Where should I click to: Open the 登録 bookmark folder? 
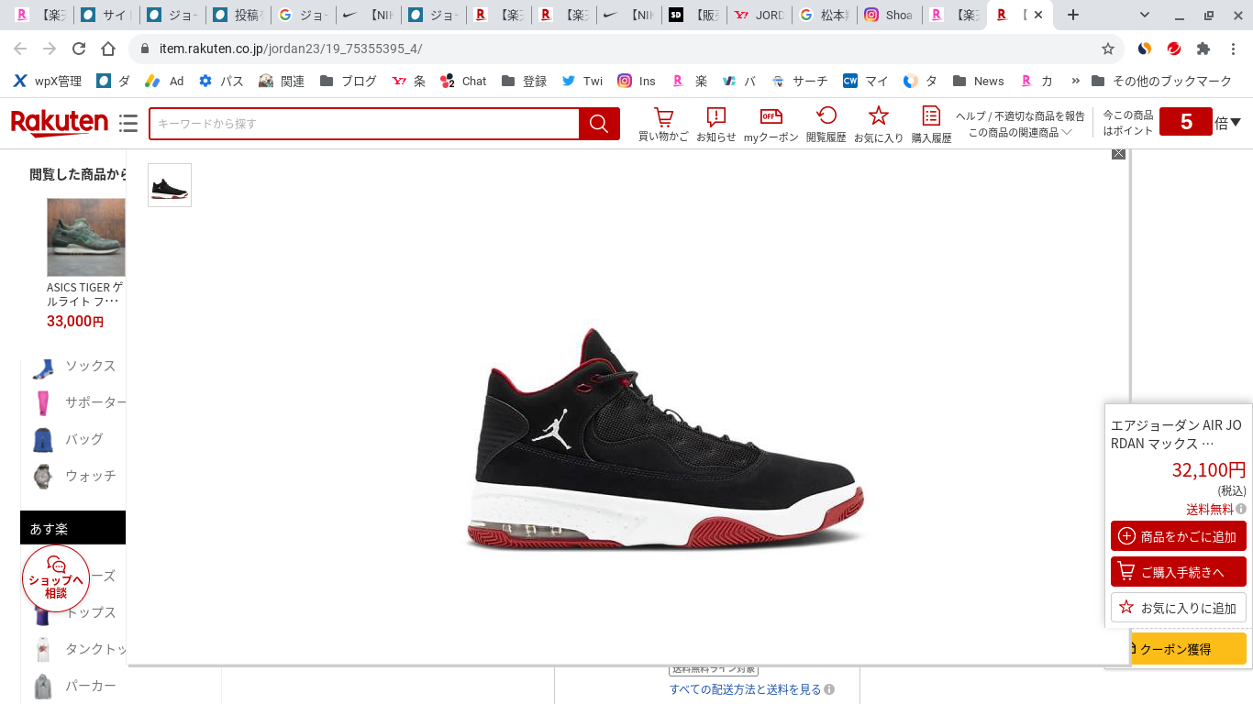[524, 81]
